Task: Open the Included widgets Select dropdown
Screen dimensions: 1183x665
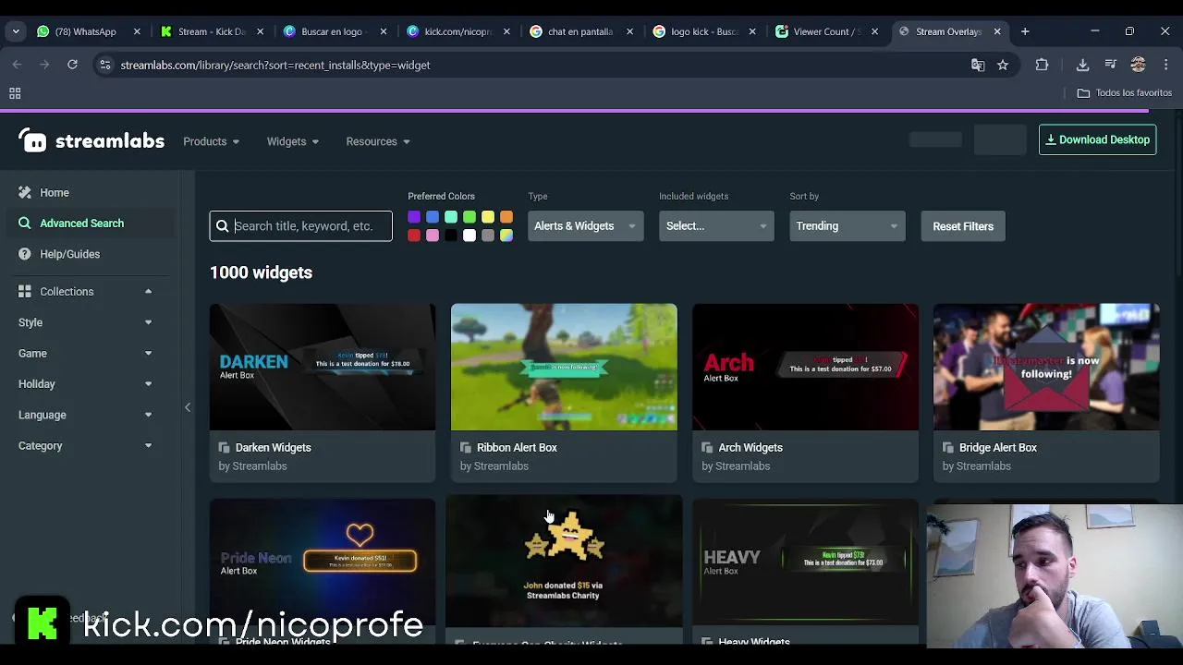Action: click(x=716, y=226)
